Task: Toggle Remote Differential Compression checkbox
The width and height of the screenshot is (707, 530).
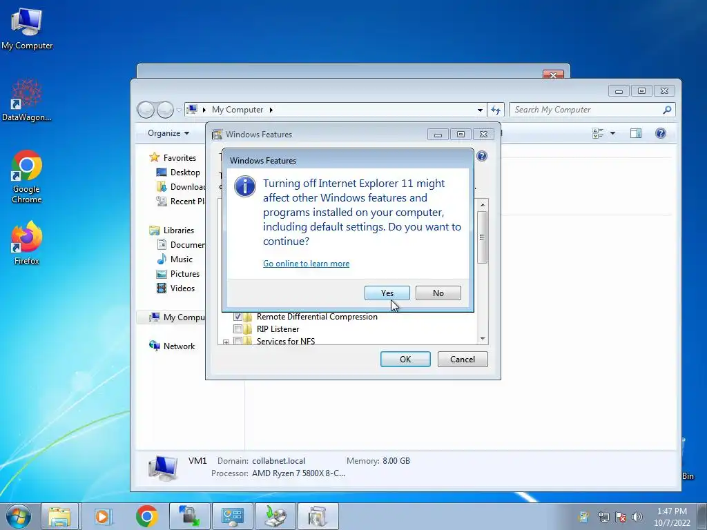Action: coord(238,316)
